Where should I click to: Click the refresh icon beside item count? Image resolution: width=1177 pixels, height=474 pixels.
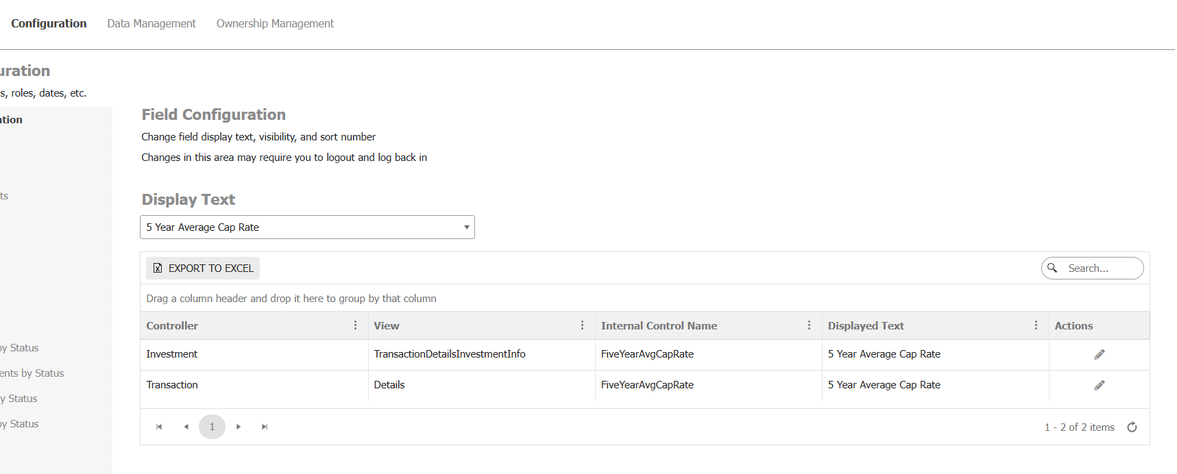(x=1132, y=427)
